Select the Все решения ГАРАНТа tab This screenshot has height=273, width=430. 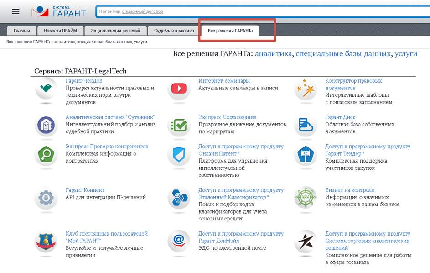coord(230,31)
